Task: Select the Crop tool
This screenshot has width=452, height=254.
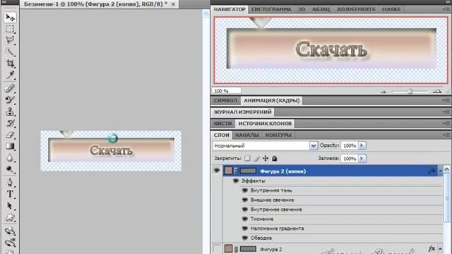Action: [x=10, y=64]
